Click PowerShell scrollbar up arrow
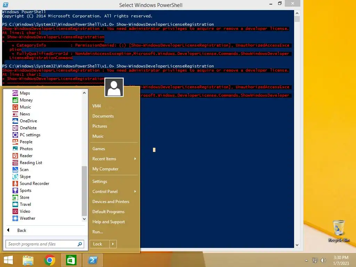The height and width of the screenshot is (267, 356). pos(297,13)
